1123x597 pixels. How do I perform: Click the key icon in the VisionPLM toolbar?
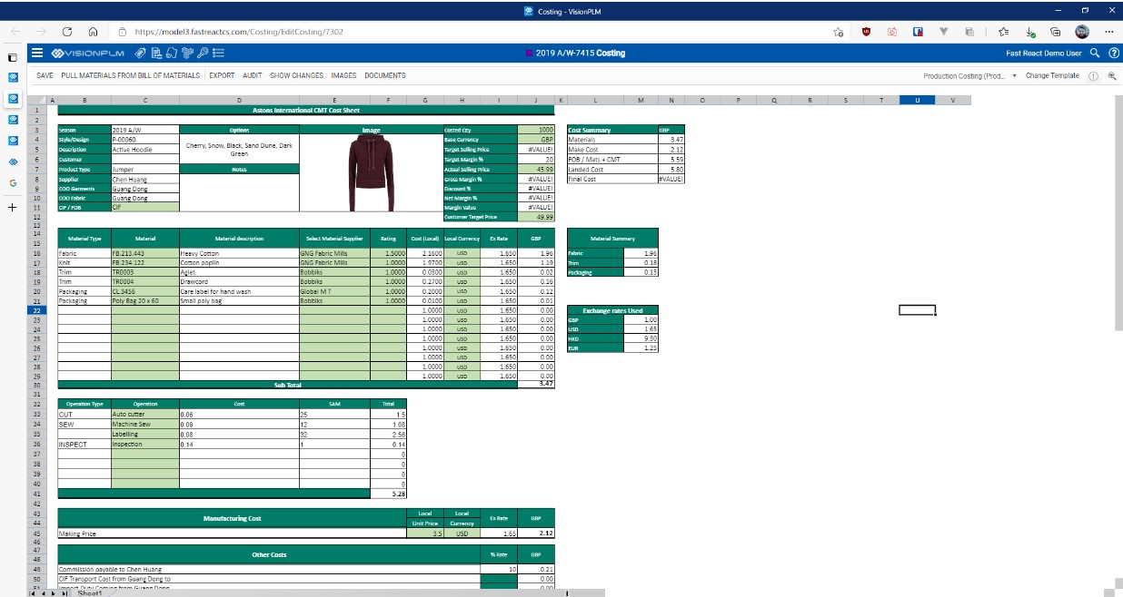click(x=204, y=54)
